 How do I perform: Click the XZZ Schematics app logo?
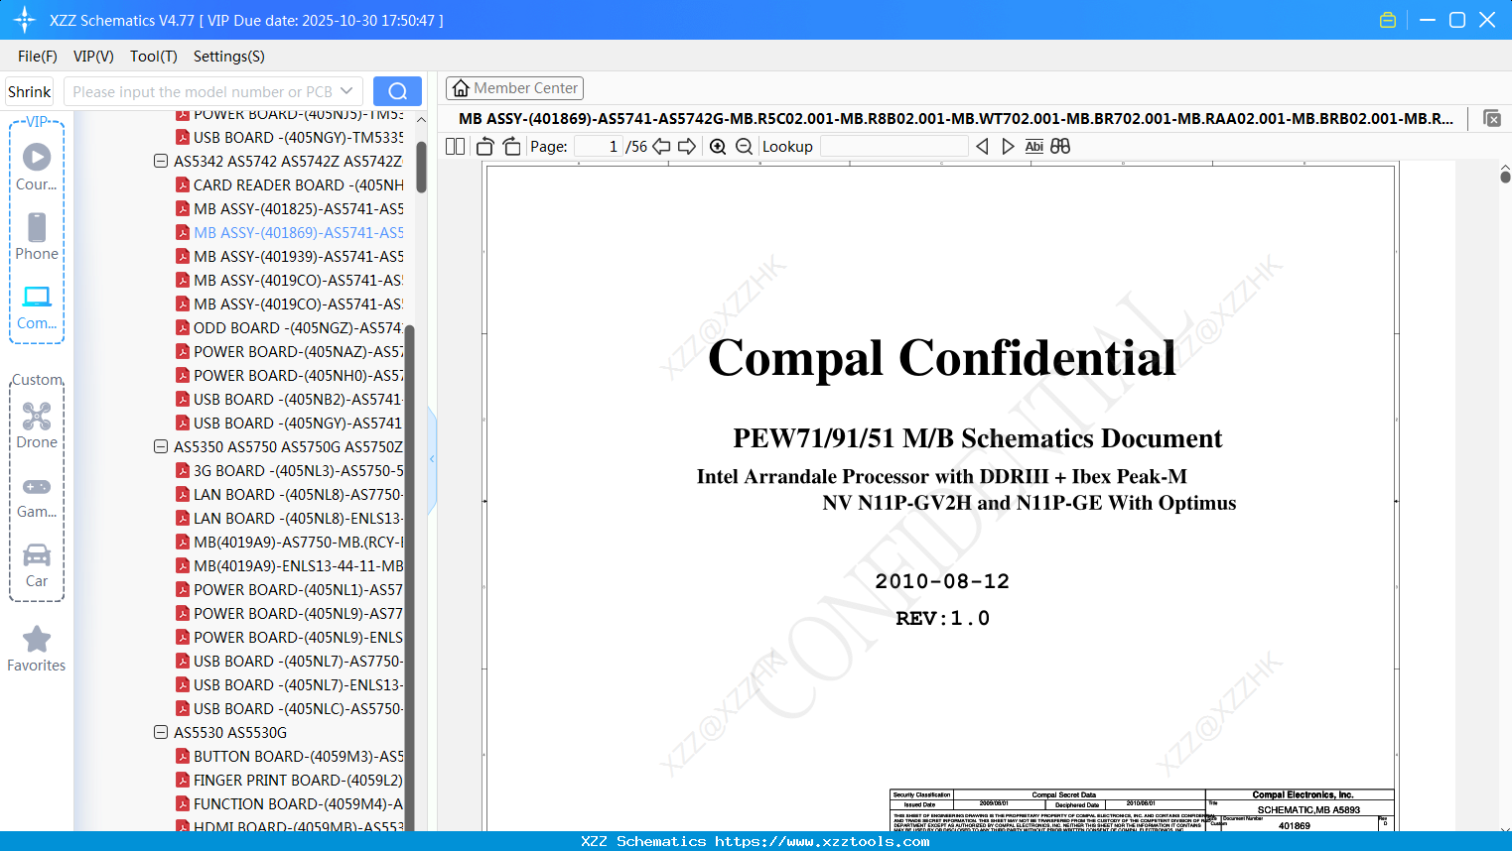[x=24, y=20]
